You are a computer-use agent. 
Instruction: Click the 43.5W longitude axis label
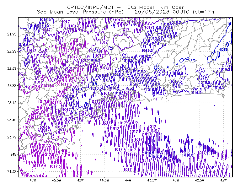point(152,180)
